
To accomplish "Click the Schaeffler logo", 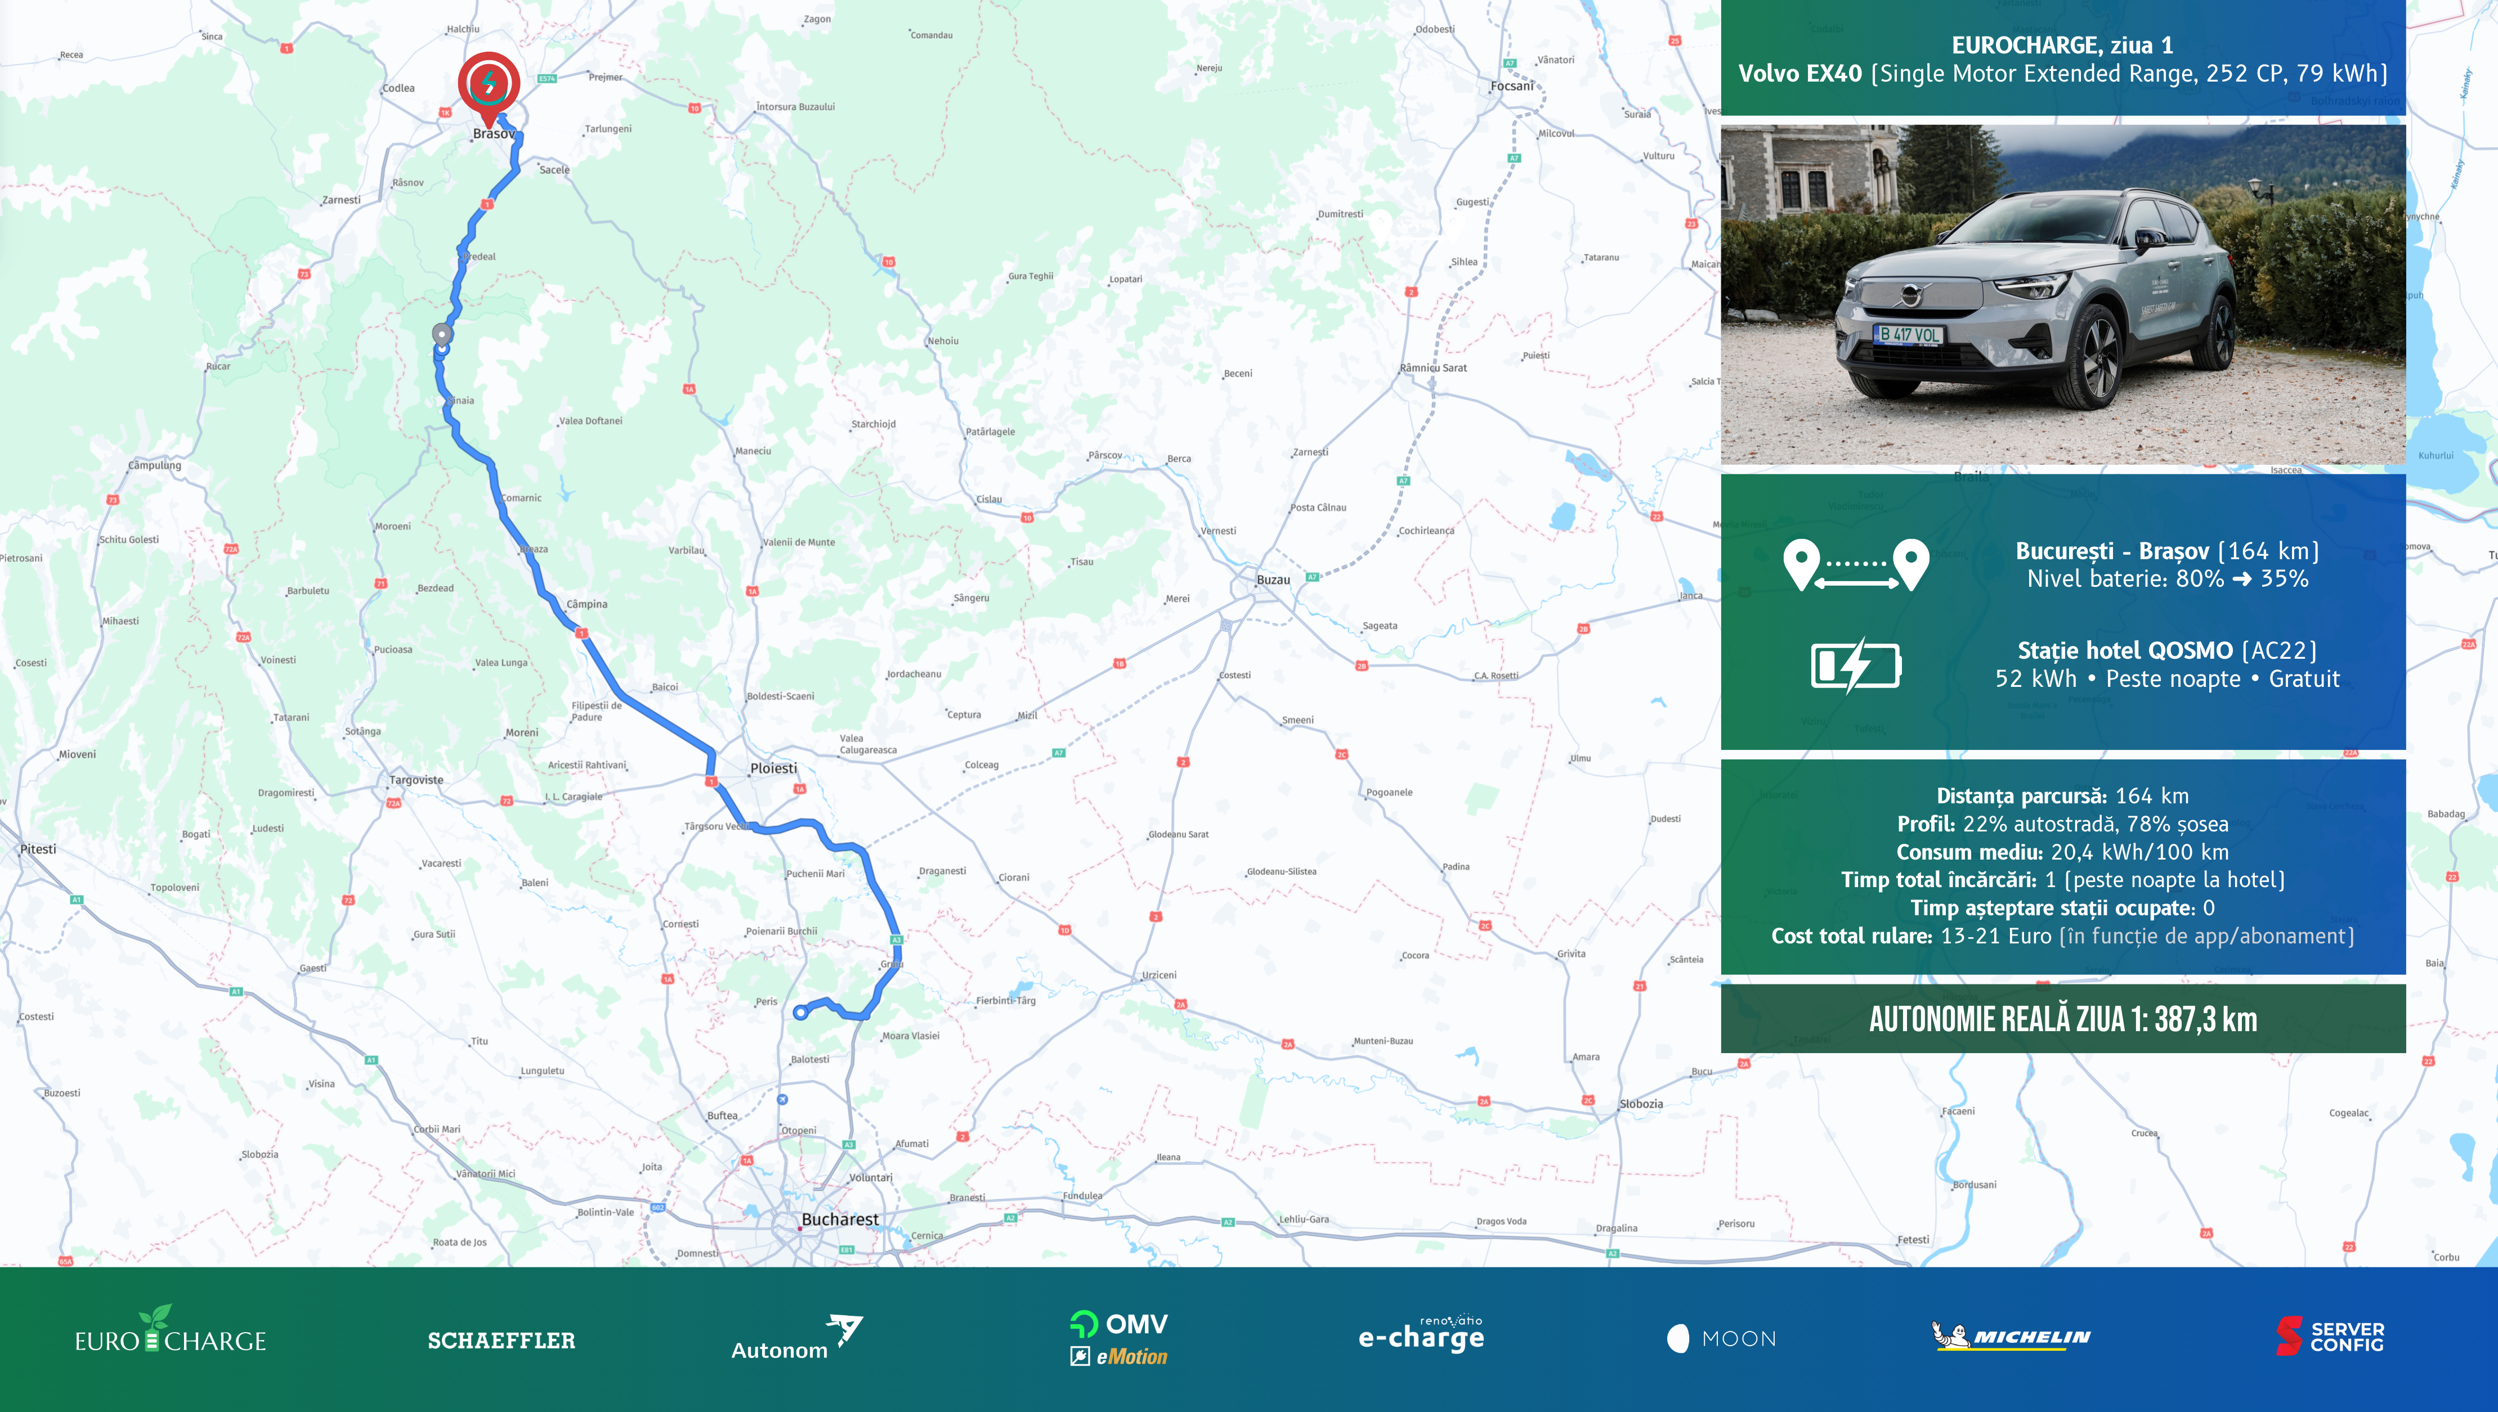I will tap(502, 1340).
